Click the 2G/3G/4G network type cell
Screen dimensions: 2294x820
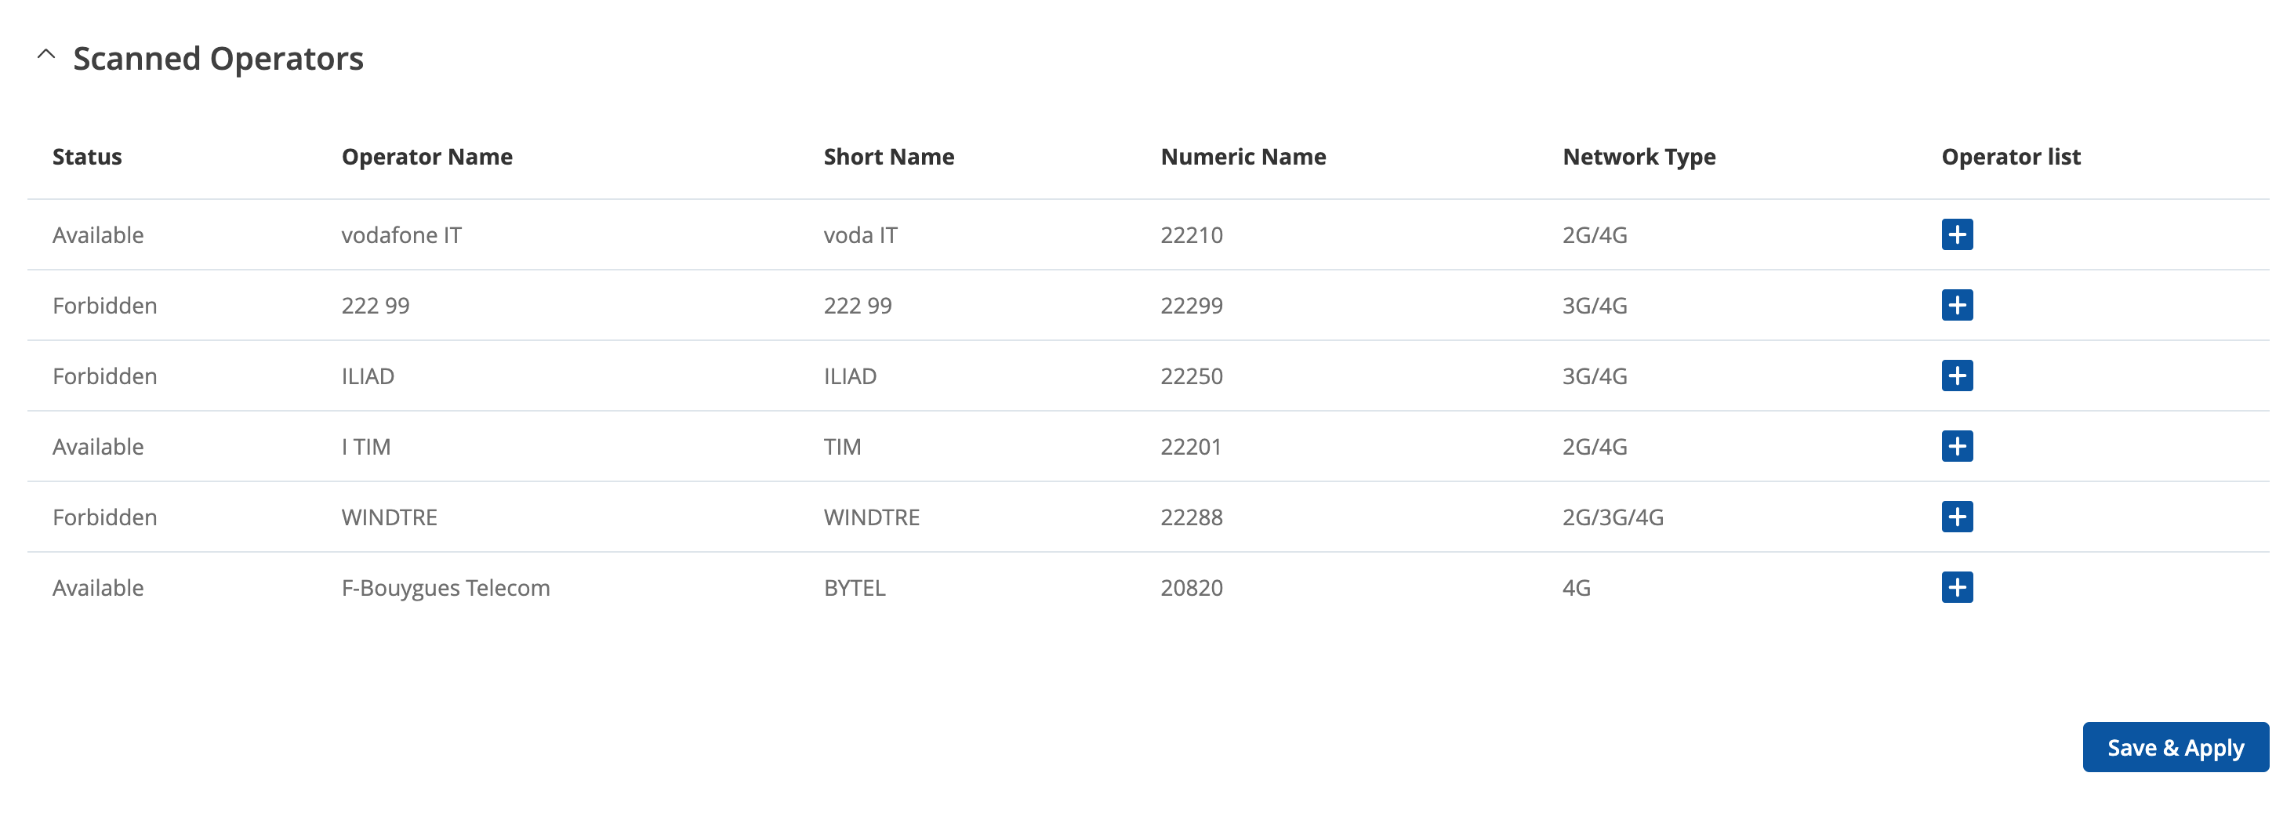(1613, 517)
